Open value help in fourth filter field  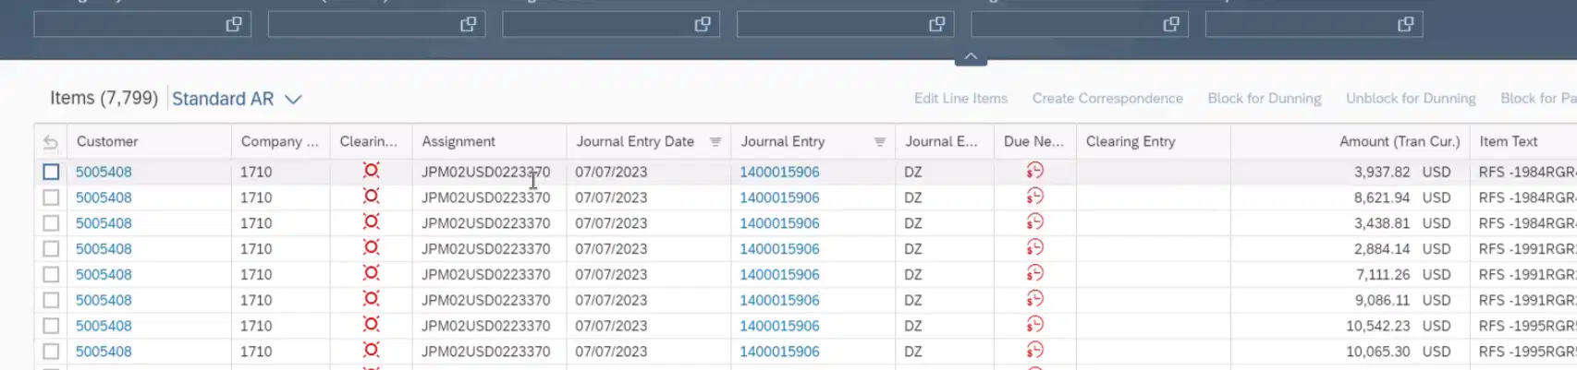click(937, 25)
